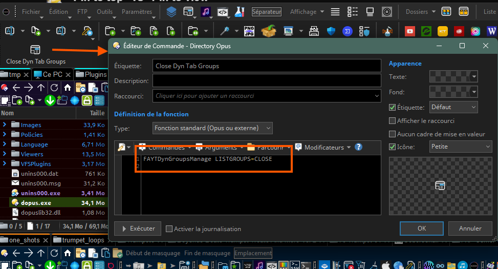
Task: Click the Home icon in upper file pane
Action: (67, 87)
